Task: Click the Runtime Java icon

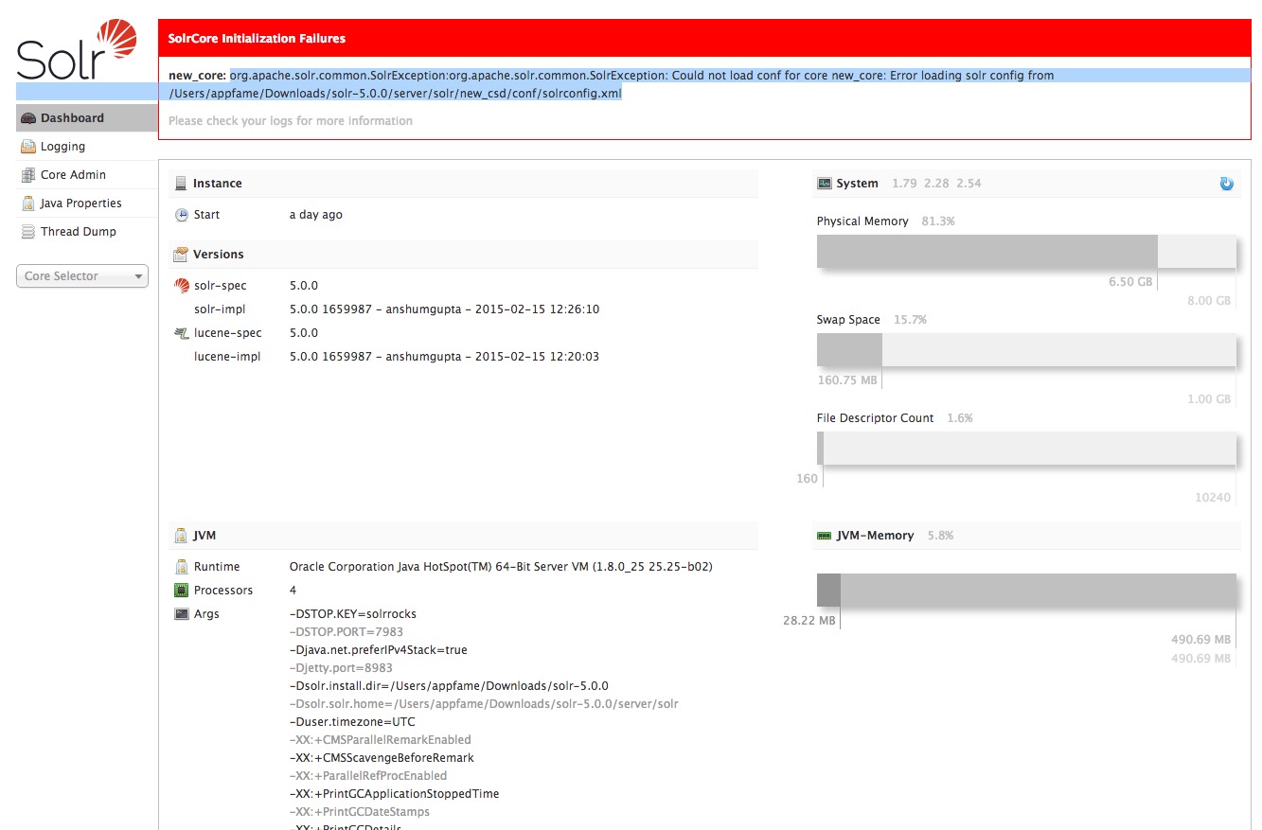Action: [x=182, y=567]
